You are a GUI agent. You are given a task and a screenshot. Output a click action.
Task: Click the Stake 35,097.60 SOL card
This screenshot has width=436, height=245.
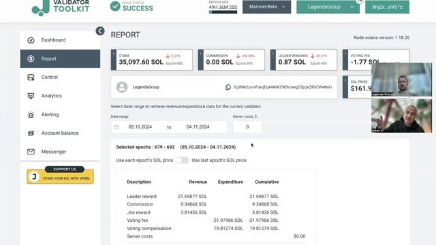click(x=151, y=60)
